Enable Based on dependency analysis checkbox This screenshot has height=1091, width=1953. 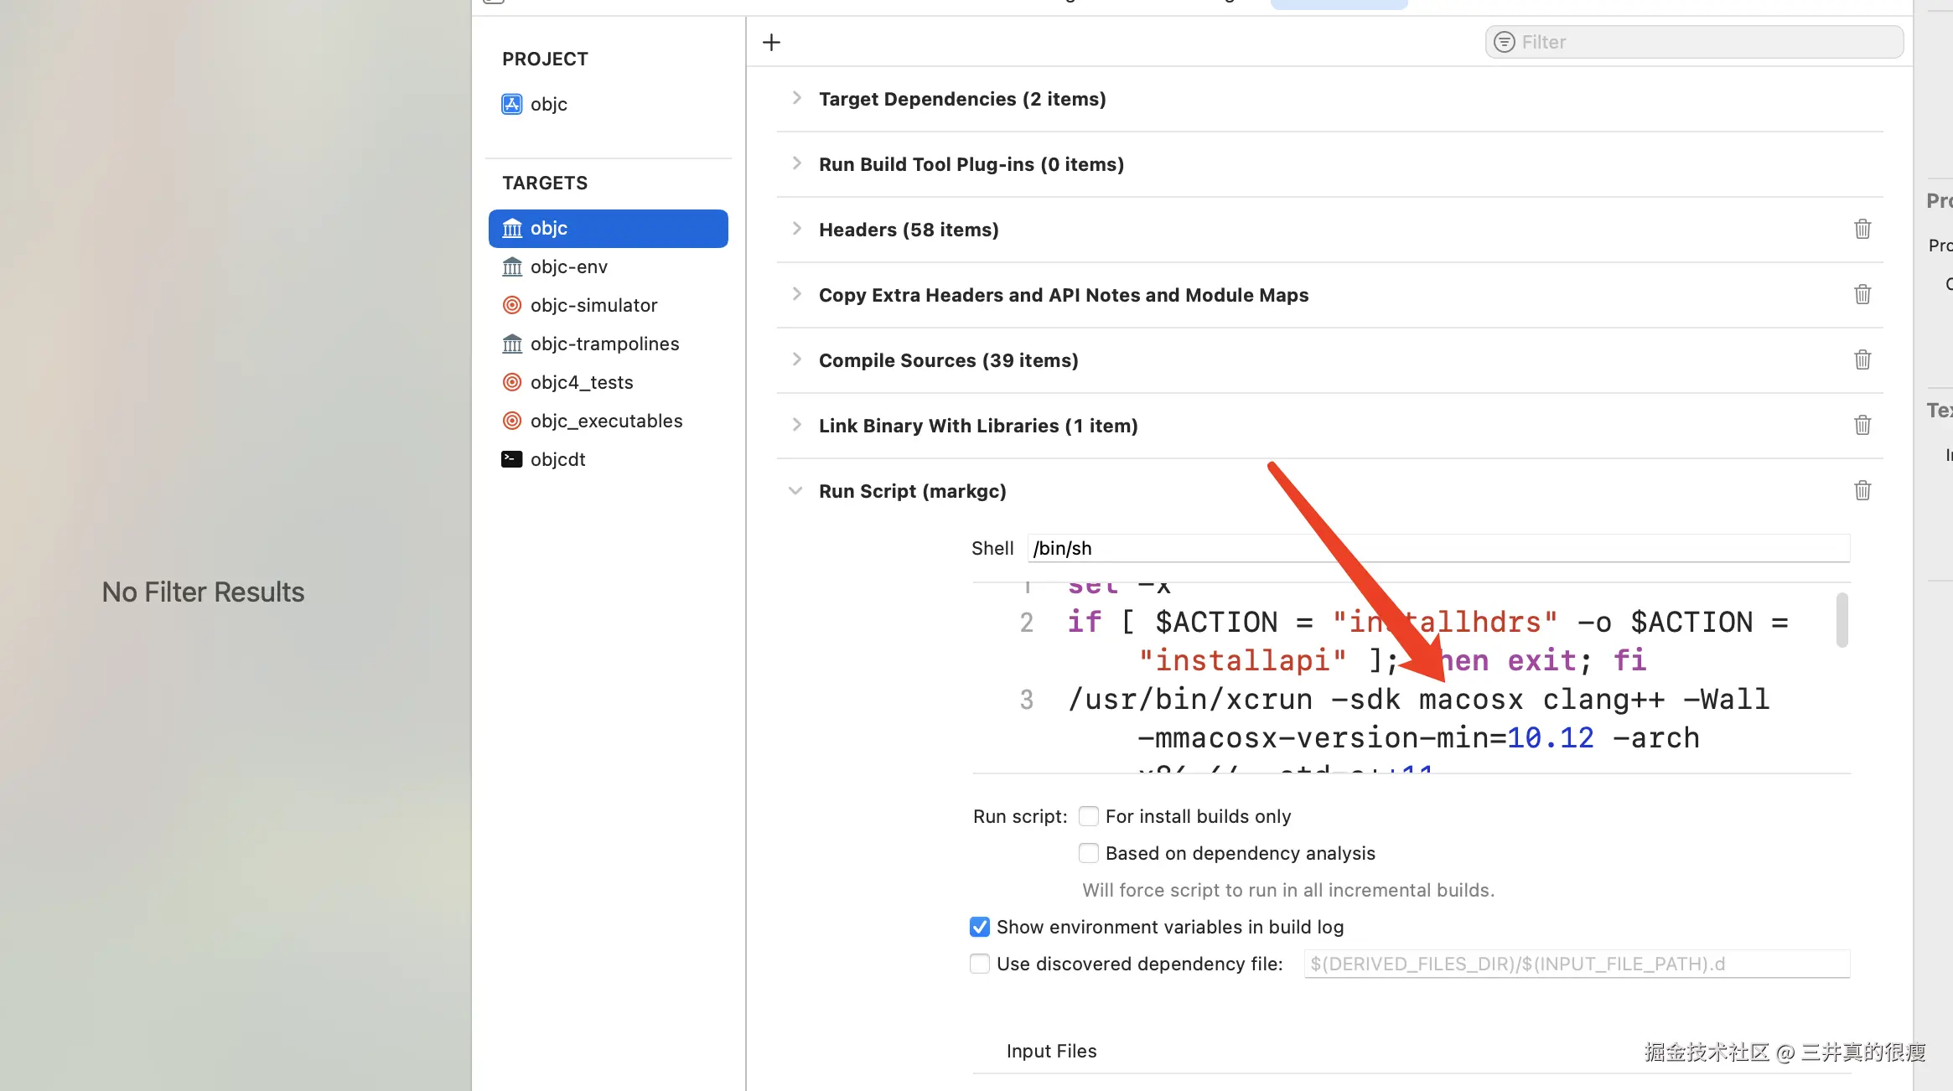click(x=1089, y=853)
